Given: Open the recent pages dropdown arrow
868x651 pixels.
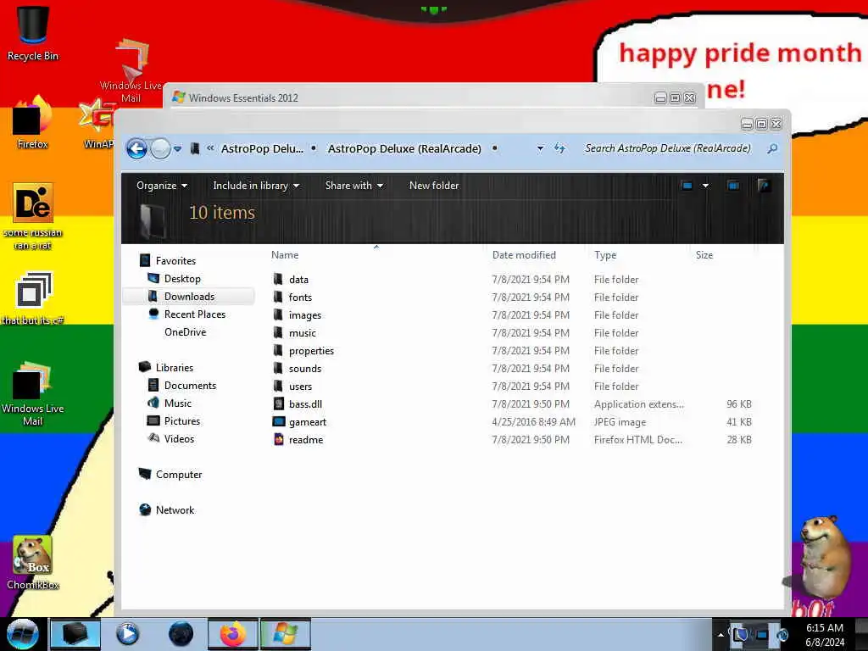Looking at the screenshot, I should (x=177, y=149).
